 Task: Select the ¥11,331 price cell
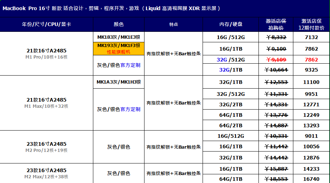(276, 94)
